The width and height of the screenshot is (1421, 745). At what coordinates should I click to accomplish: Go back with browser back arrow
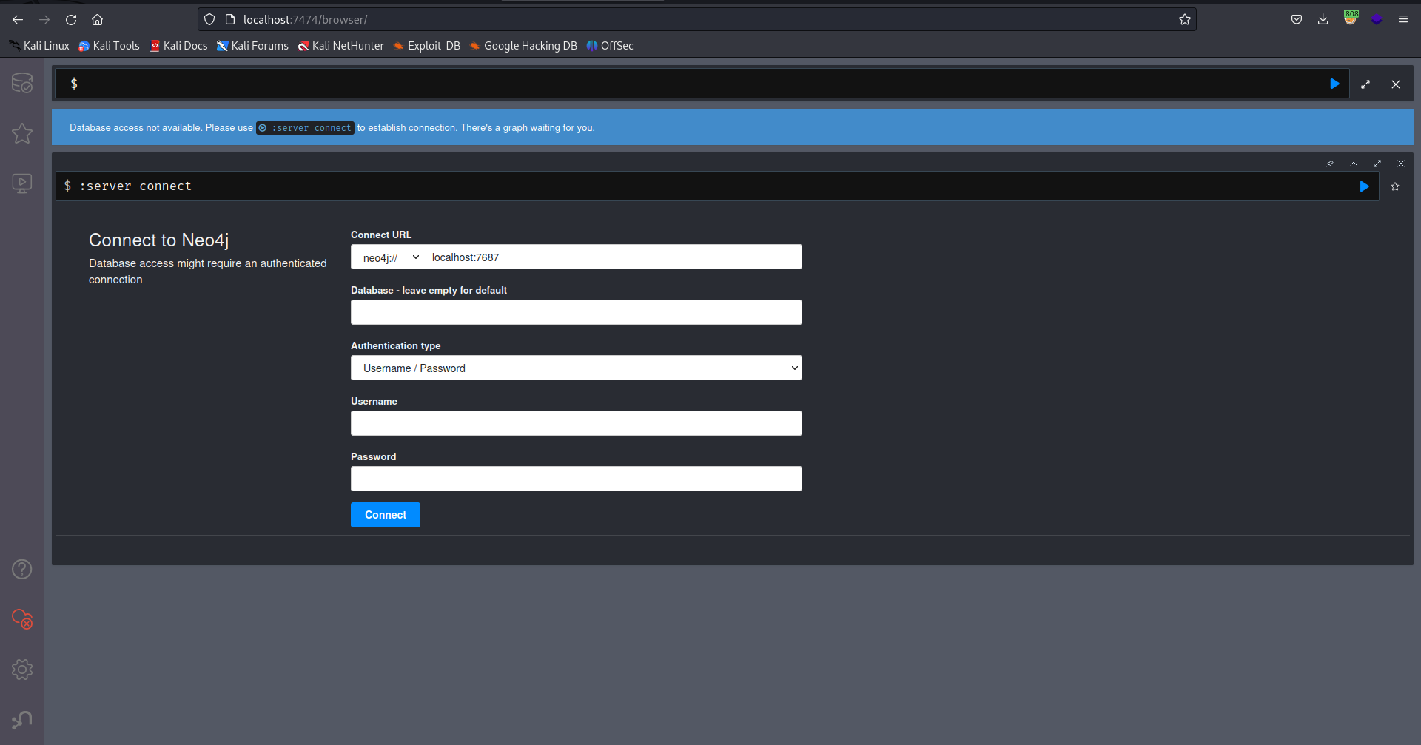(18, 20)
